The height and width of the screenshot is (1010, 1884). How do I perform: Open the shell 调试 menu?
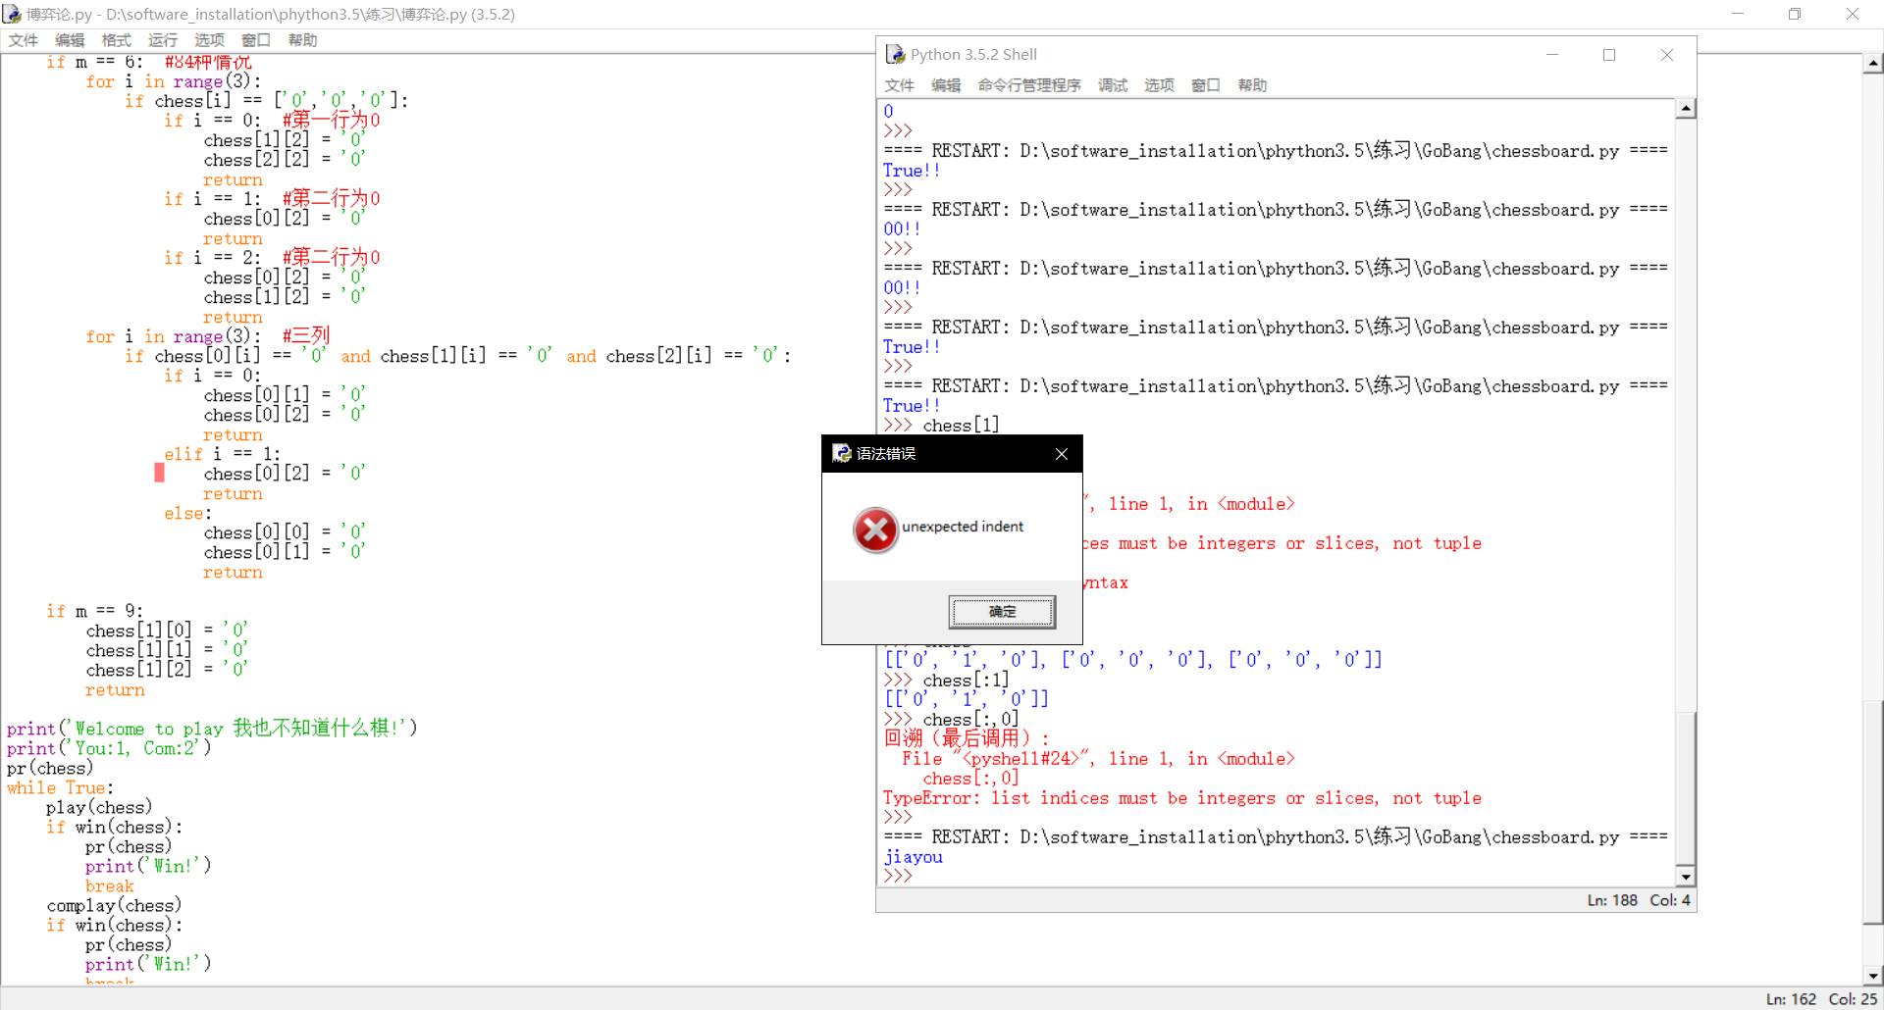(1112, 85)
